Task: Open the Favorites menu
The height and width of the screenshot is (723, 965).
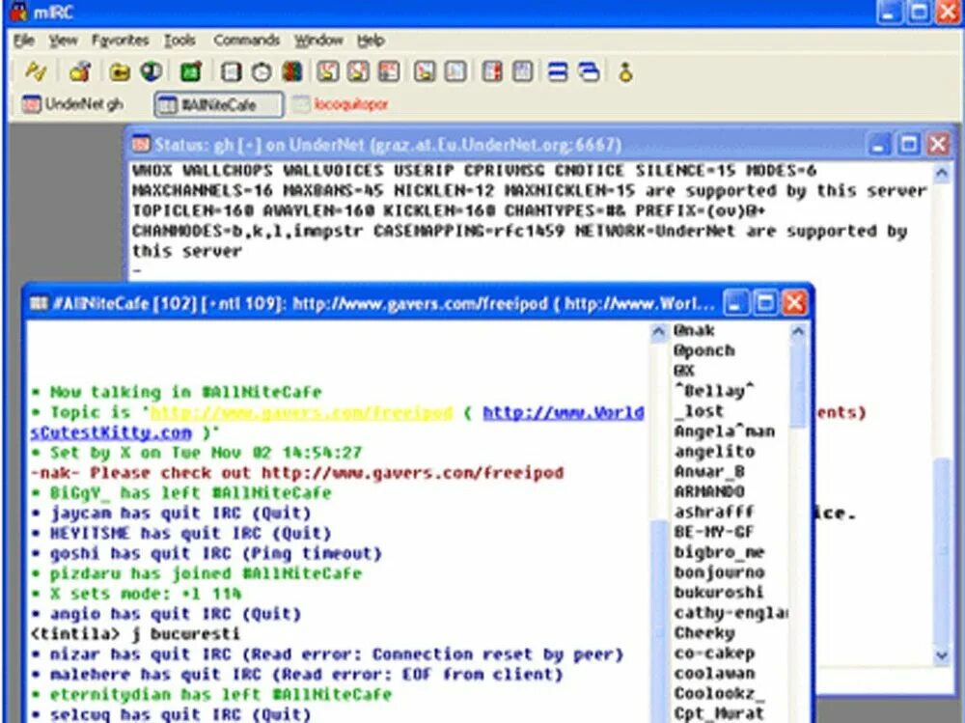Action: coord(120,41)
